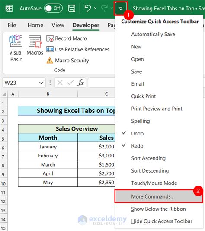
Task: Select the January cell
Action: (48, 147)
